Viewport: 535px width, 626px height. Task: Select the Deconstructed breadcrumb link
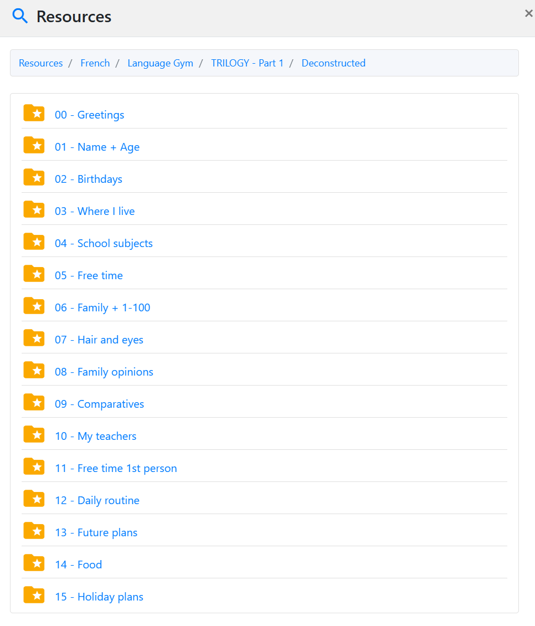(x=333, y=63)
